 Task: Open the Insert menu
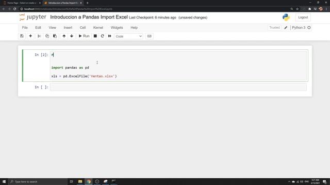68,27
